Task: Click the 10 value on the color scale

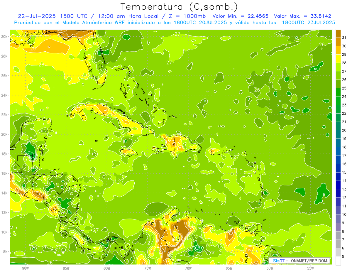Action: point(344,214)
